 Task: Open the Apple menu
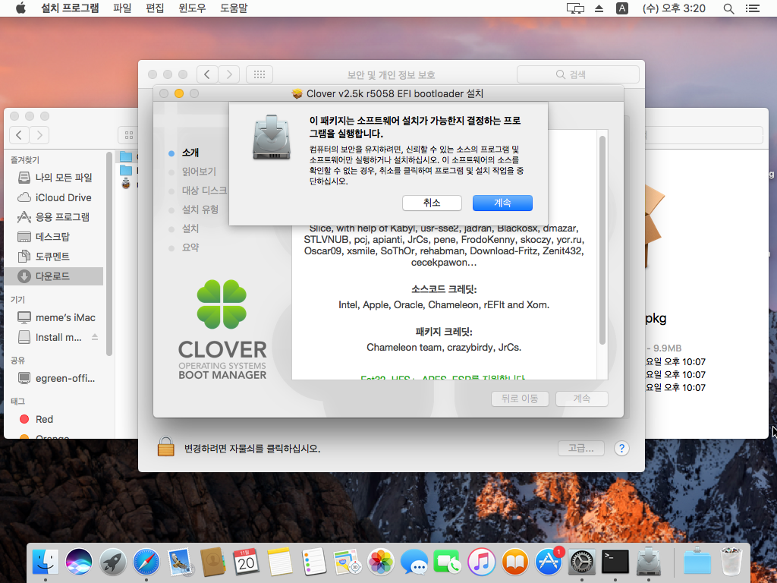pyautogui.click(x=20, y=8)
